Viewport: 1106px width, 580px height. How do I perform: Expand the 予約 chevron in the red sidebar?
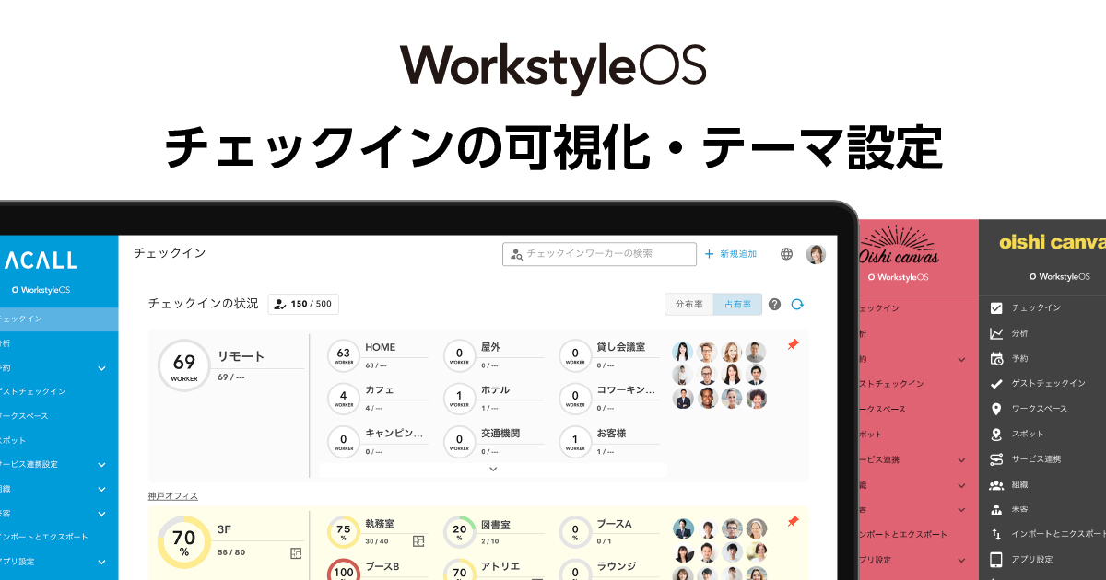[961, 359]
